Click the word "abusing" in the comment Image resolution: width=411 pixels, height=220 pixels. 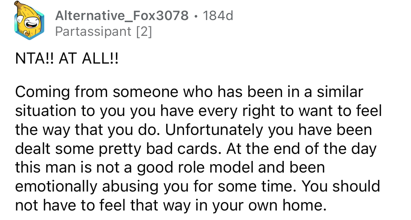coord(130,186)
